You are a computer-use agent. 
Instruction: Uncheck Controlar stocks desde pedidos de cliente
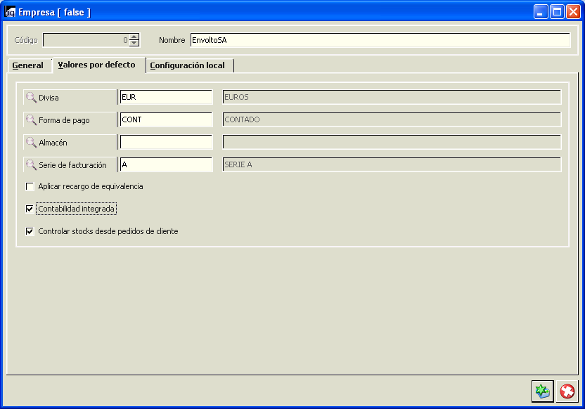pyautogui.click(x=30, y=231)
